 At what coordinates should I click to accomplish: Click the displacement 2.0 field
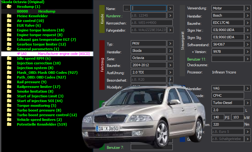coord(227,110)
